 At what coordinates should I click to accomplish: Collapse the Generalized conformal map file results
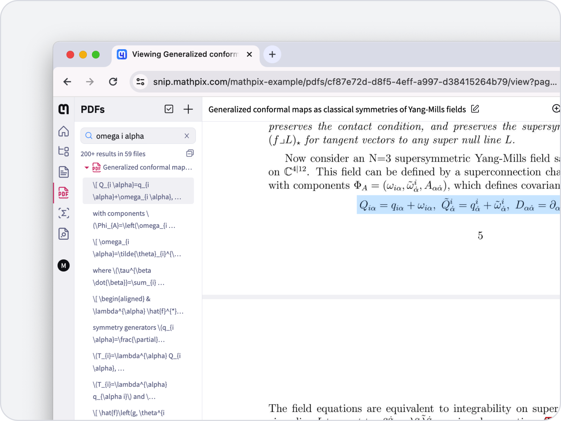[x=87, y=167]
